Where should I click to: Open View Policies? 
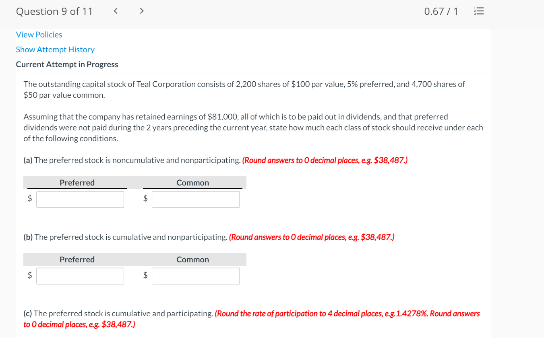[x=39, y=35]
